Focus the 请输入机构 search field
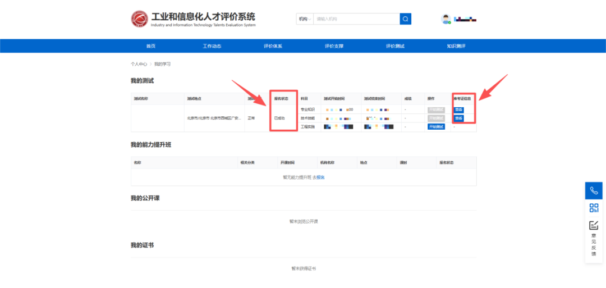 pyautogui.click(x=356, y=19)
